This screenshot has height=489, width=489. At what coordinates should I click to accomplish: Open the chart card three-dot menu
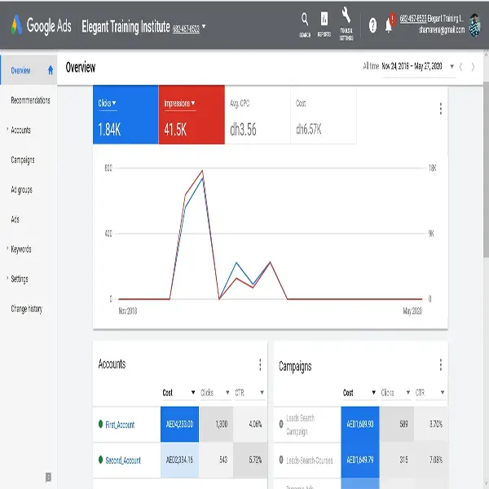pos(441,108)
